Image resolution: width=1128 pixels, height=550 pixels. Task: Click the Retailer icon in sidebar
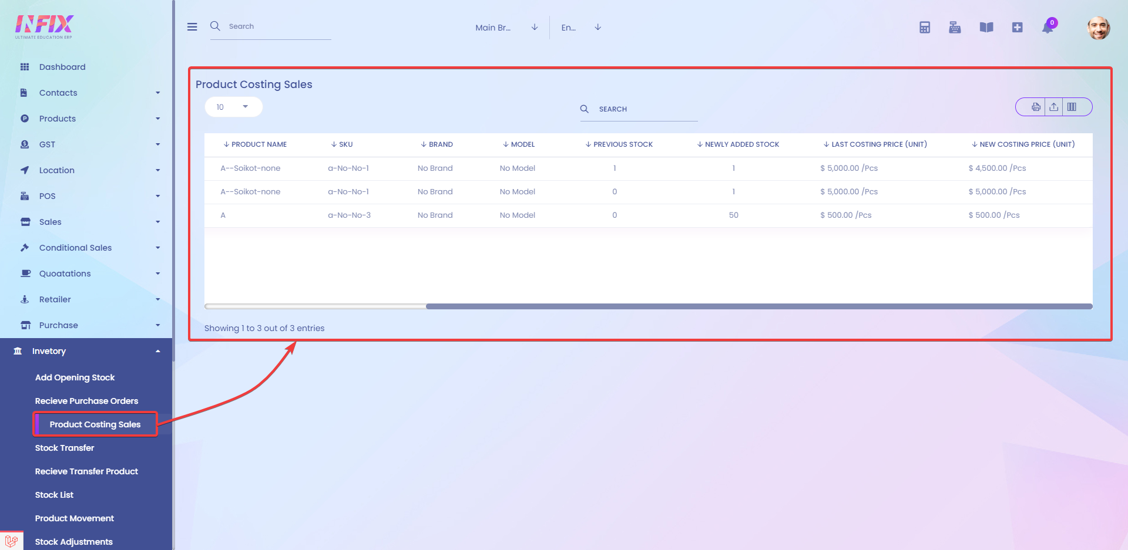(25, 299)
